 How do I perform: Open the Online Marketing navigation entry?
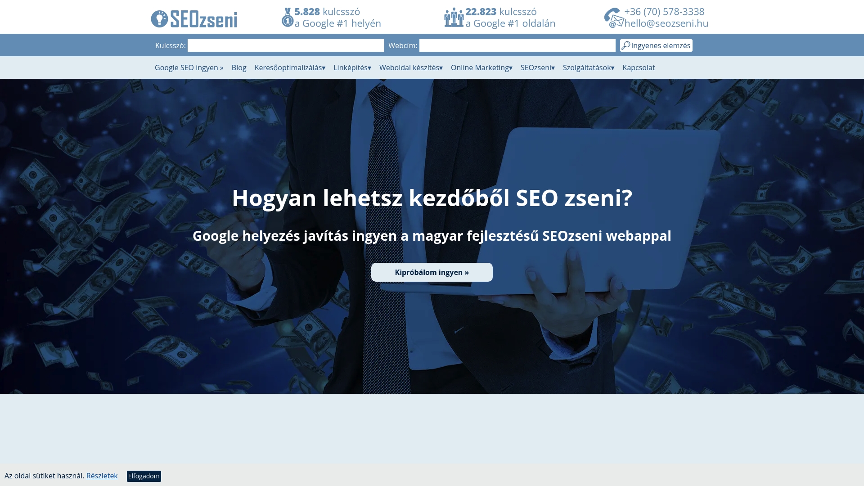(x=481, y=67)
